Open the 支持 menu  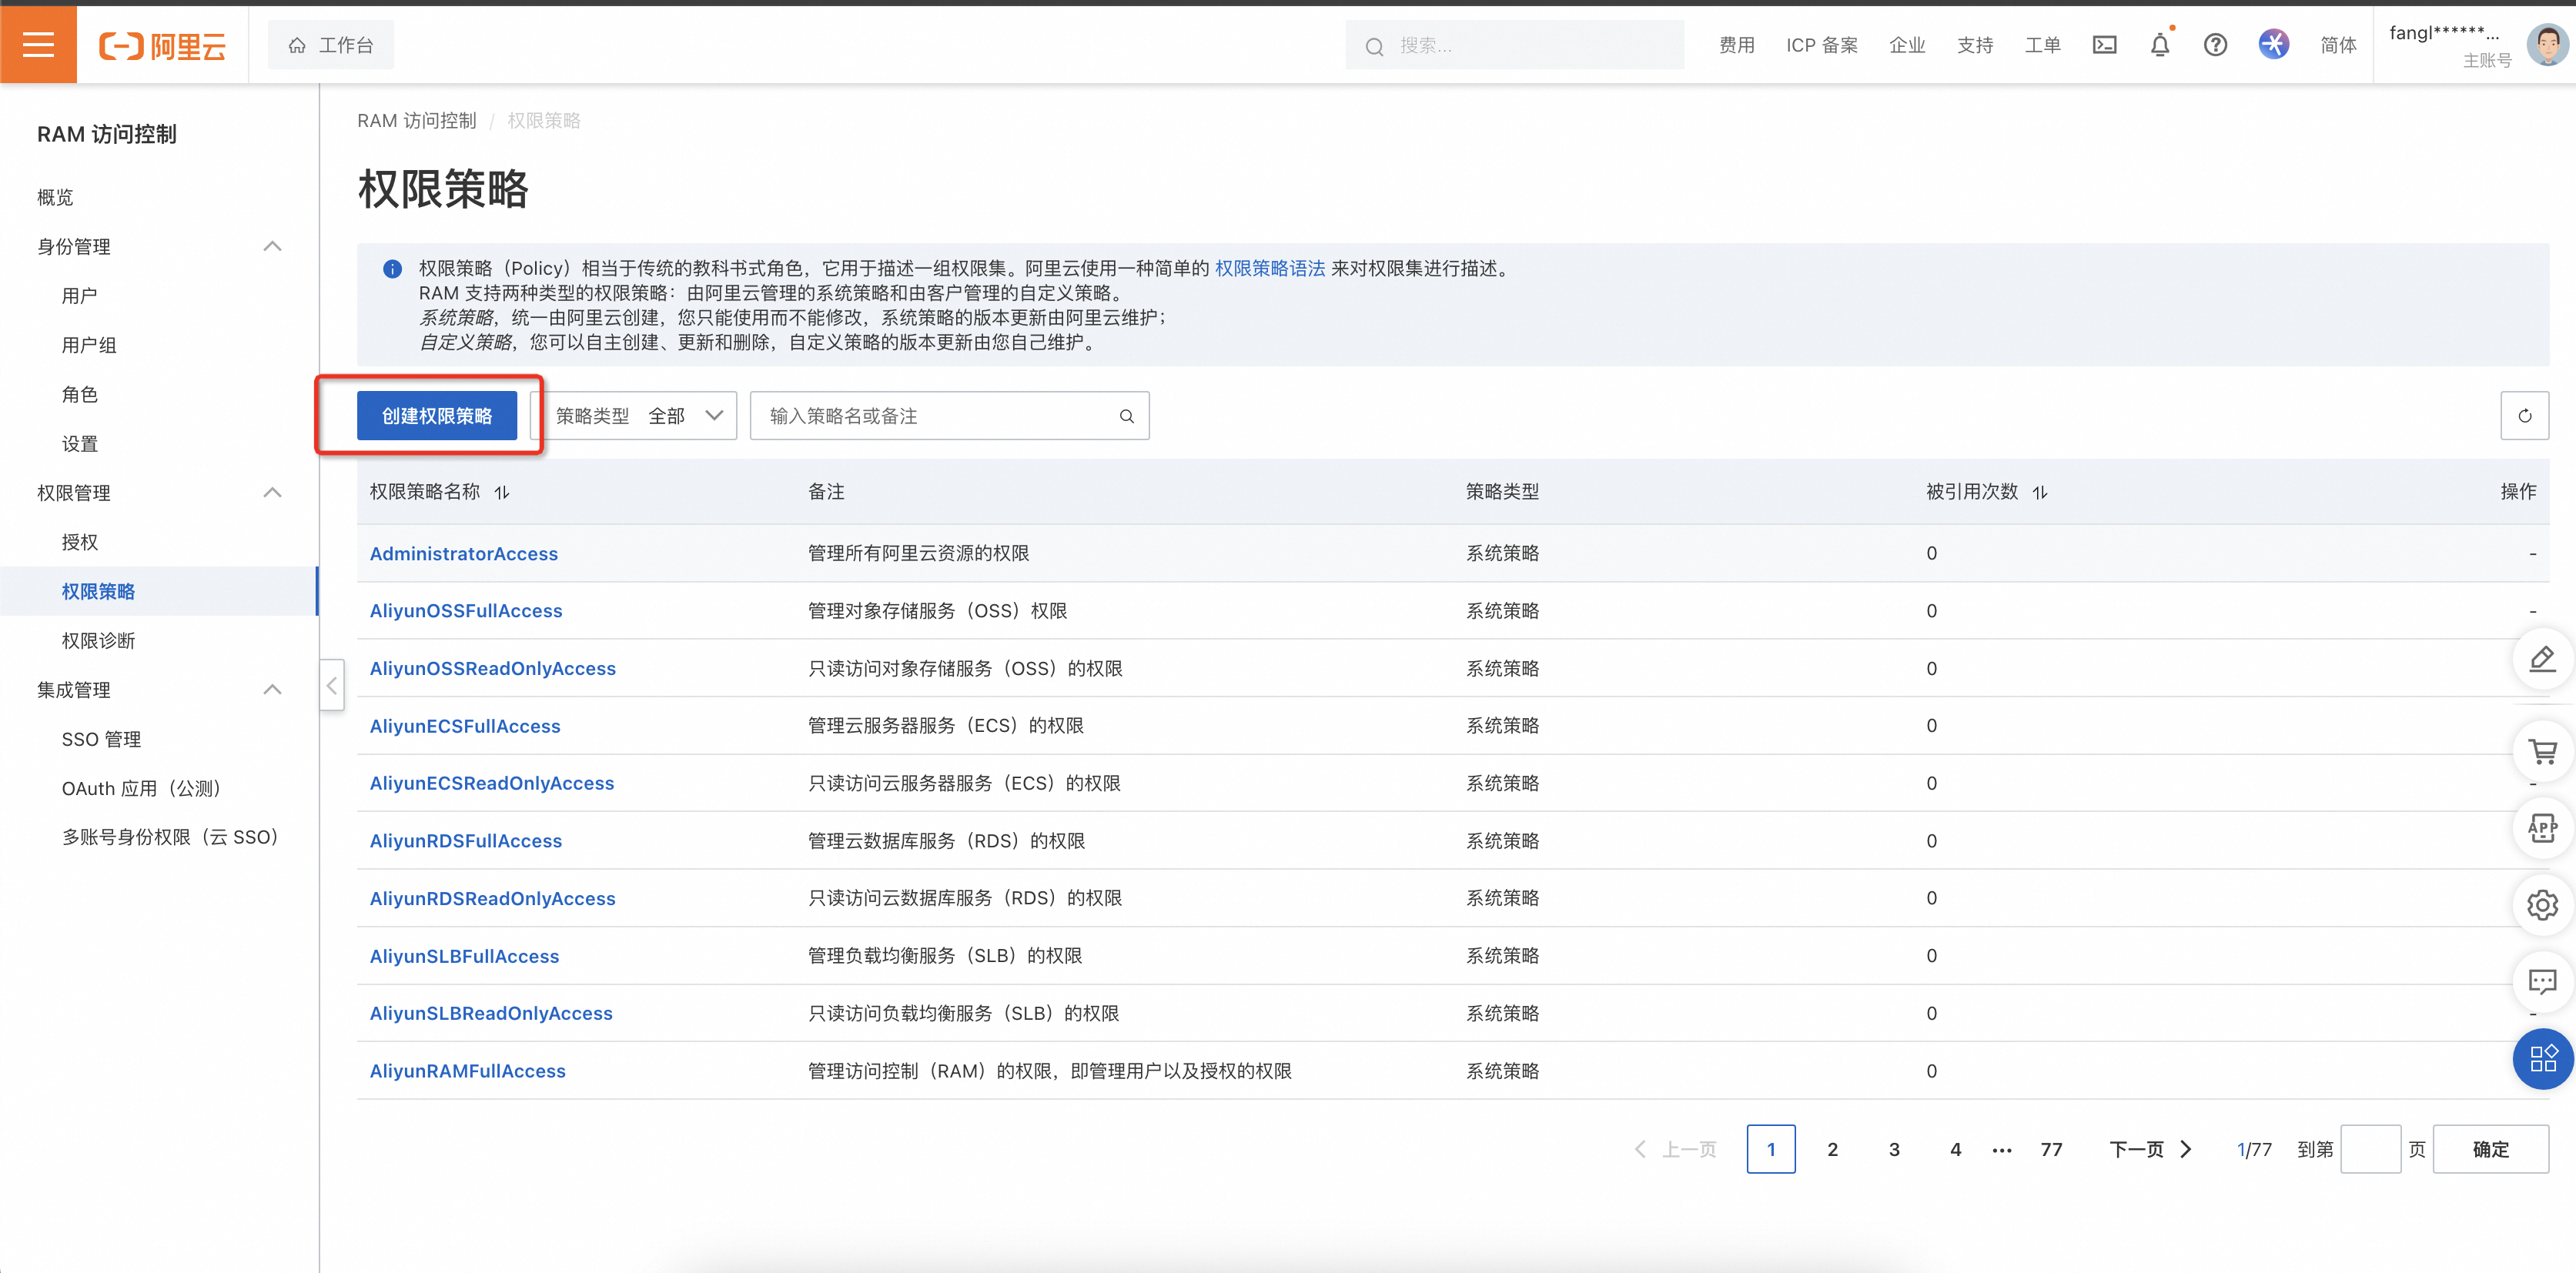[x=1975, y=45]
